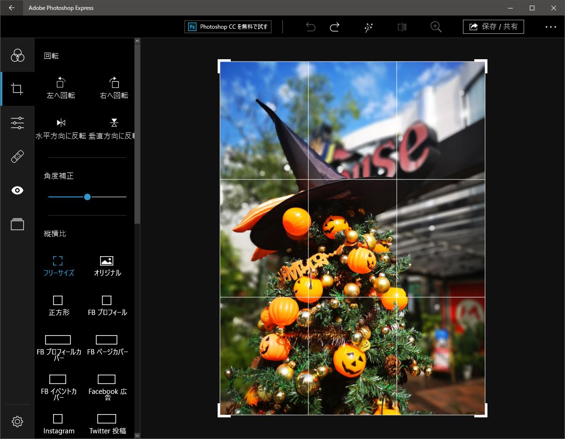The image size is (565, 439).
Task: Click the 角度補正 straighten slider handle
Action: pyautogui.click(x=87, y=197)
